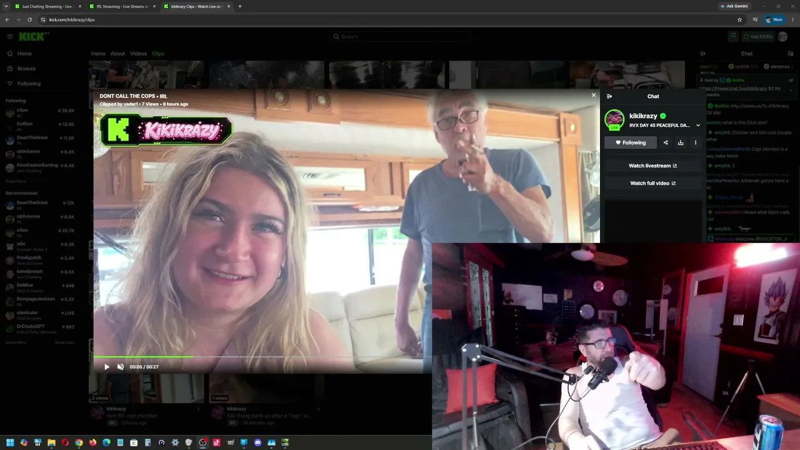Open the user account avatar menu
800x450 pixels.
[782, 37]
